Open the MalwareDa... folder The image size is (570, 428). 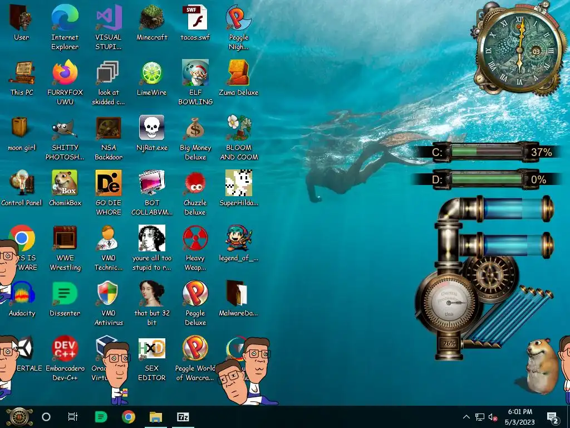tap(239, 299)
